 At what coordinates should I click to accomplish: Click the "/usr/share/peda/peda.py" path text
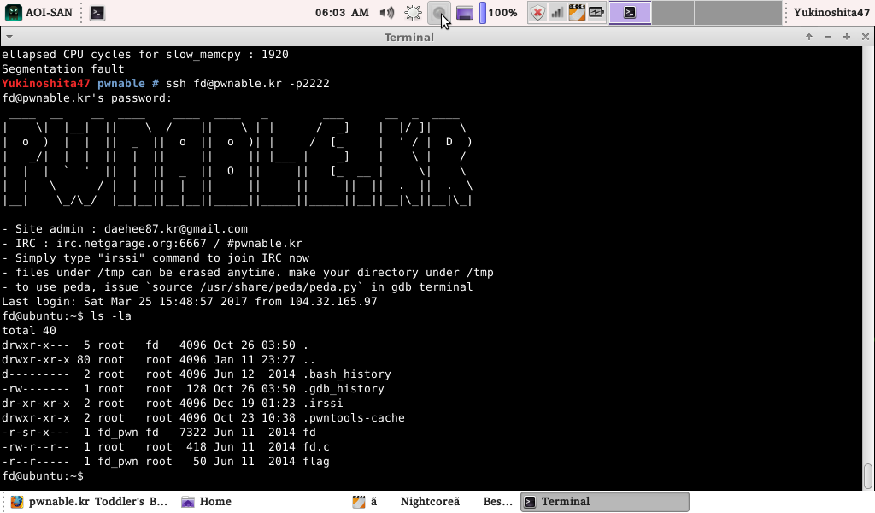282,287
